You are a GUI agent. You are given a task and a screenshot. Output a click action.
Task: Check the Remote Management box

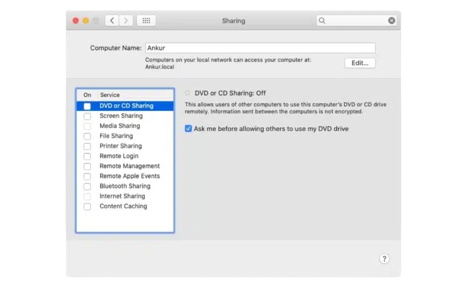(x=87, y=166)
